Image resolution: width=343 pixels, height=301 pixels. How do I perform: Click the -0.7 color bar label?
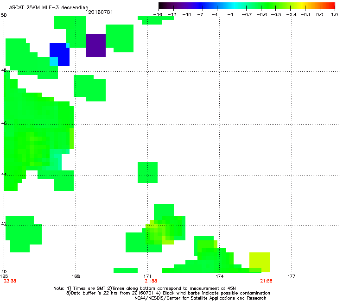pos(247,15)
